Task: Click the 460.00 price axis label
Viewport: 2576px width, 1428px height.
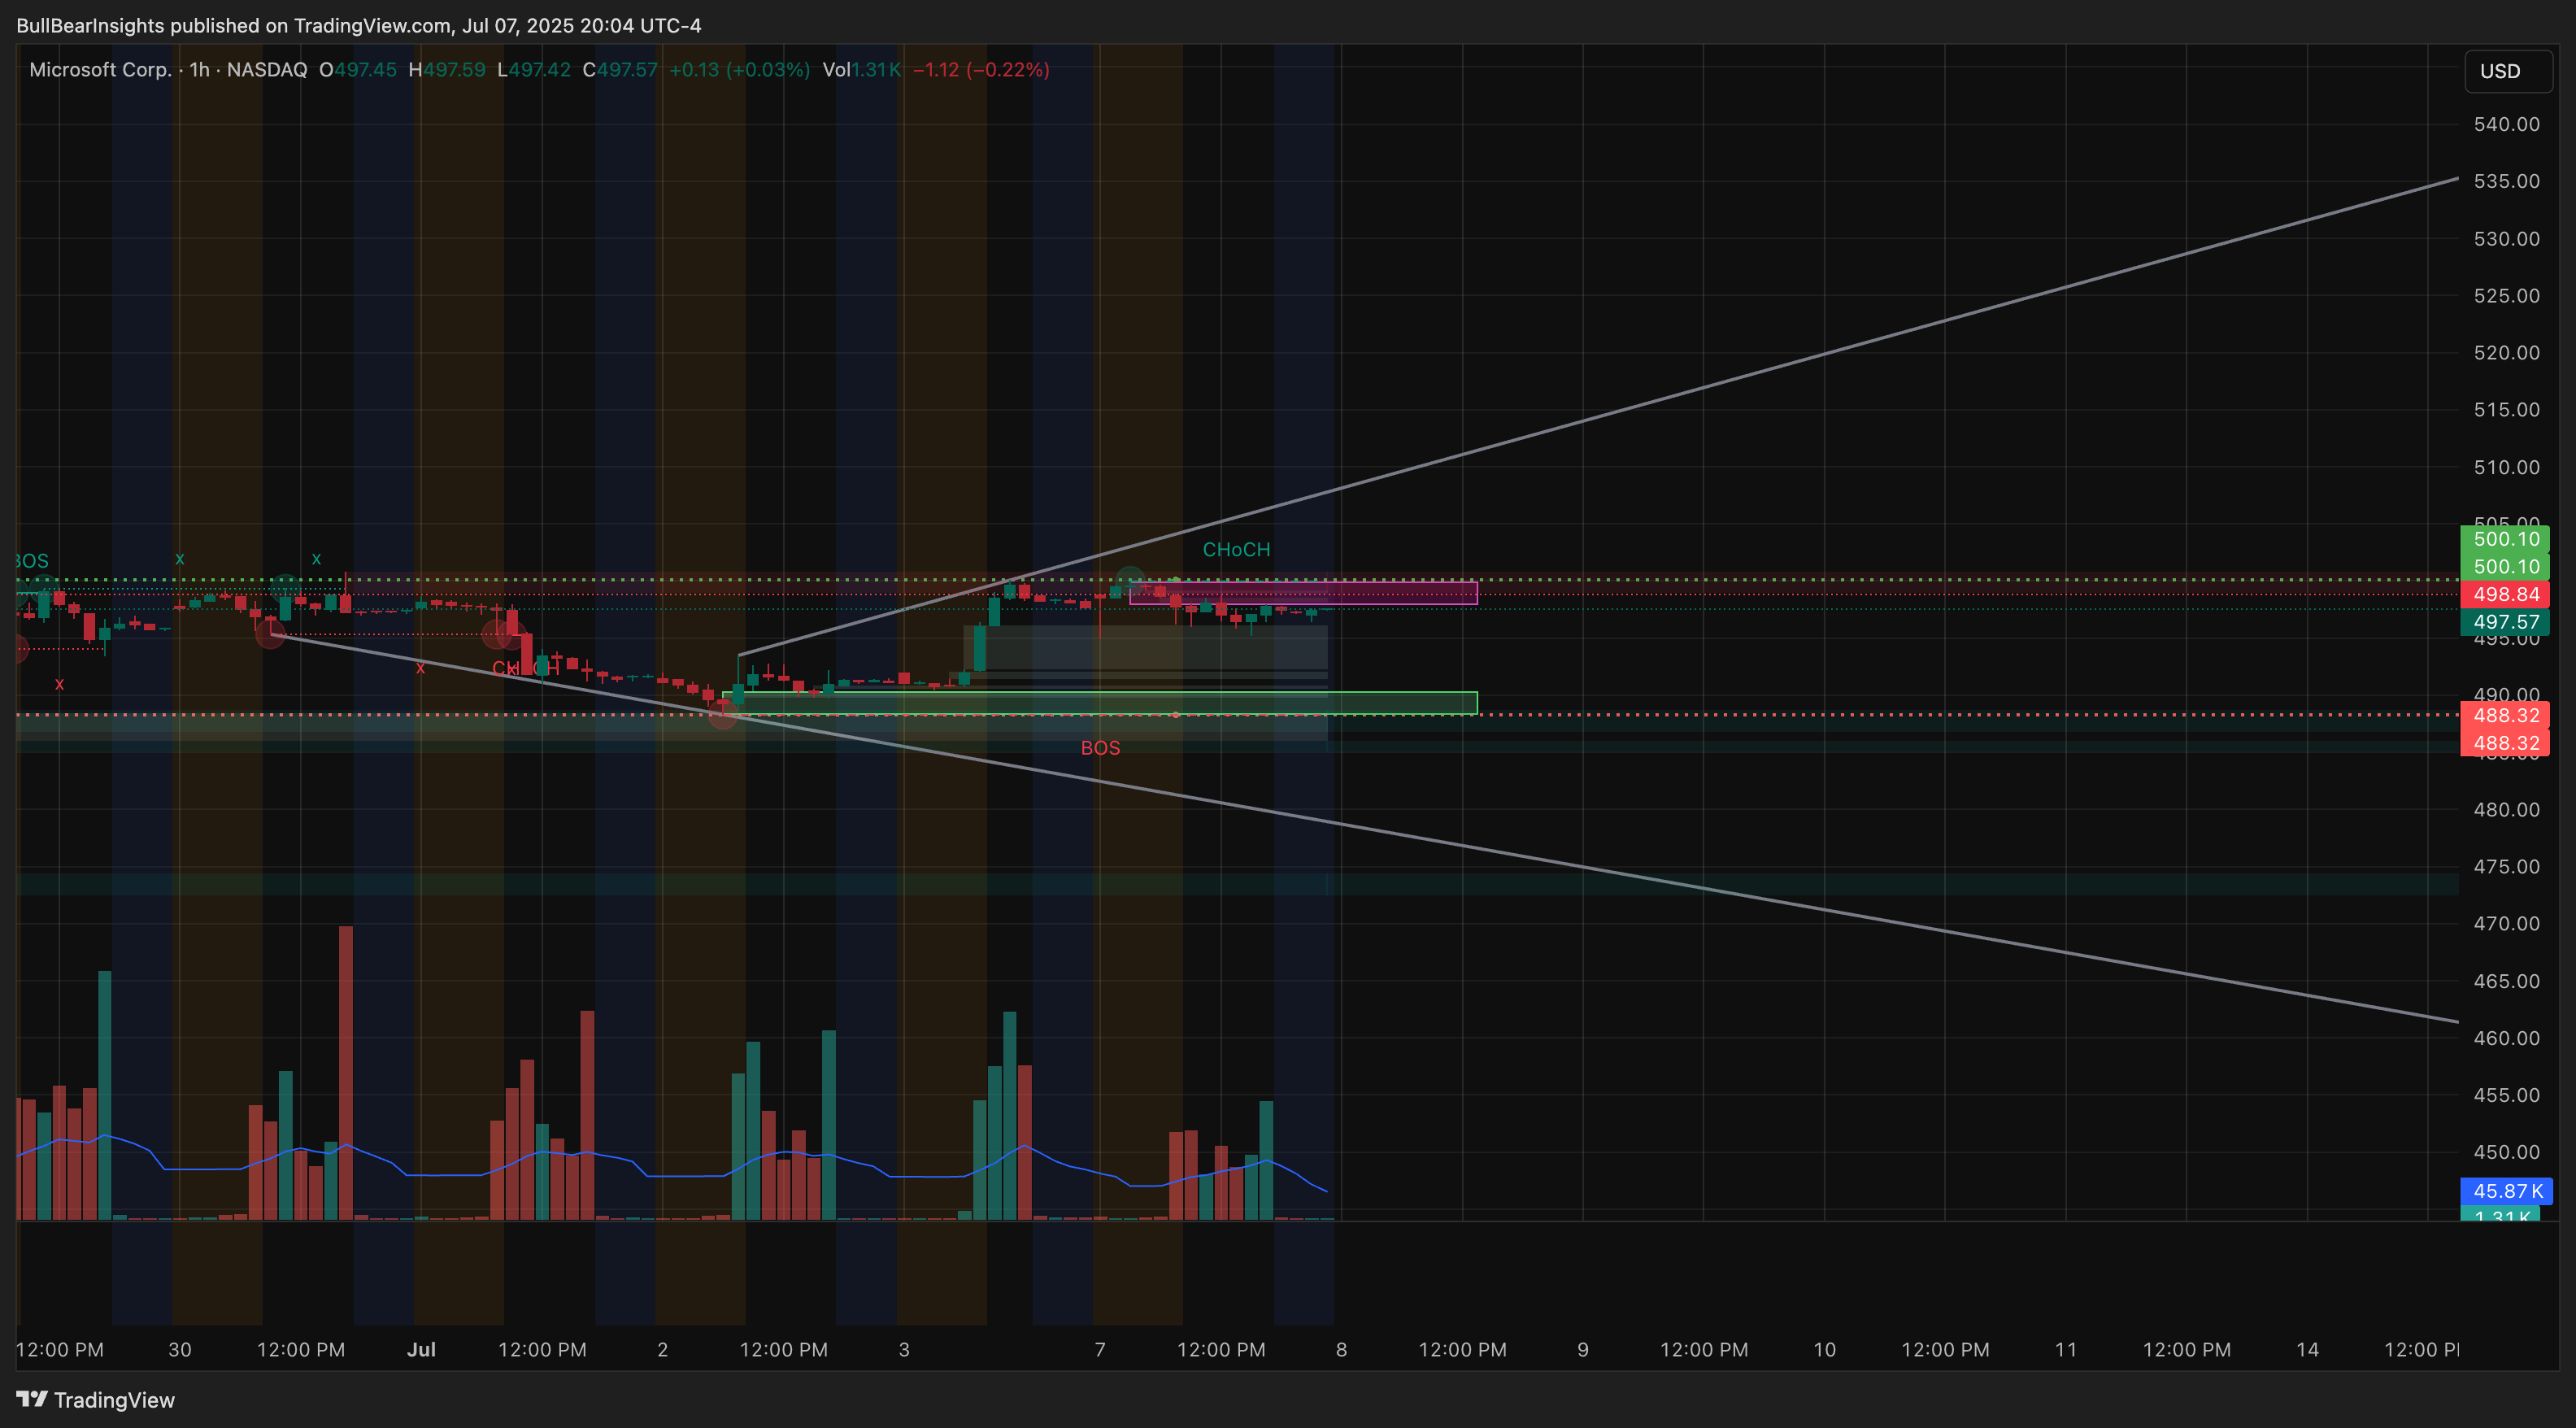Action: coord(2506,1038)
